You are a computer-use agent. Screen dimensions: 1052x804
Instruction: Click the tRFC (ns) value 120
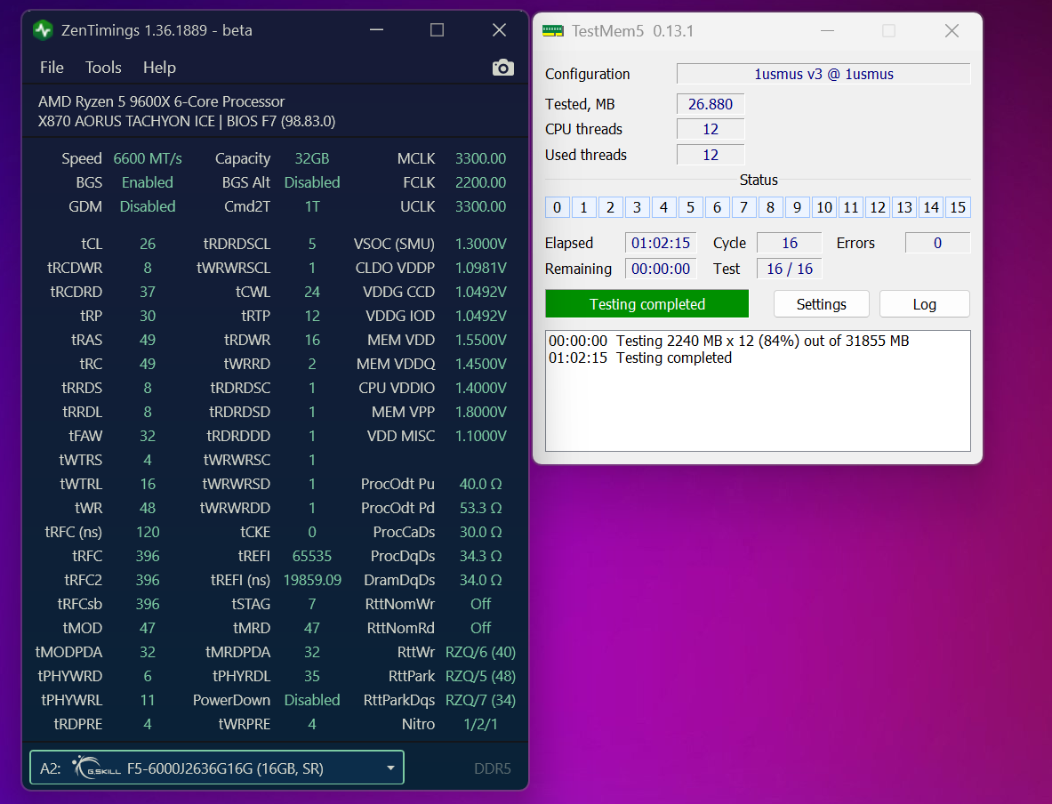(148, 532)
